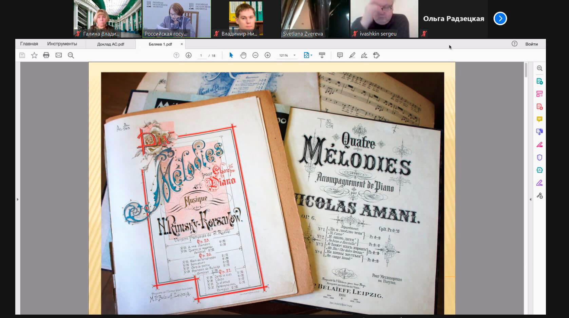Click the page number input field
The width and height of the screenshot is (569, 318).
coord(201,56)
